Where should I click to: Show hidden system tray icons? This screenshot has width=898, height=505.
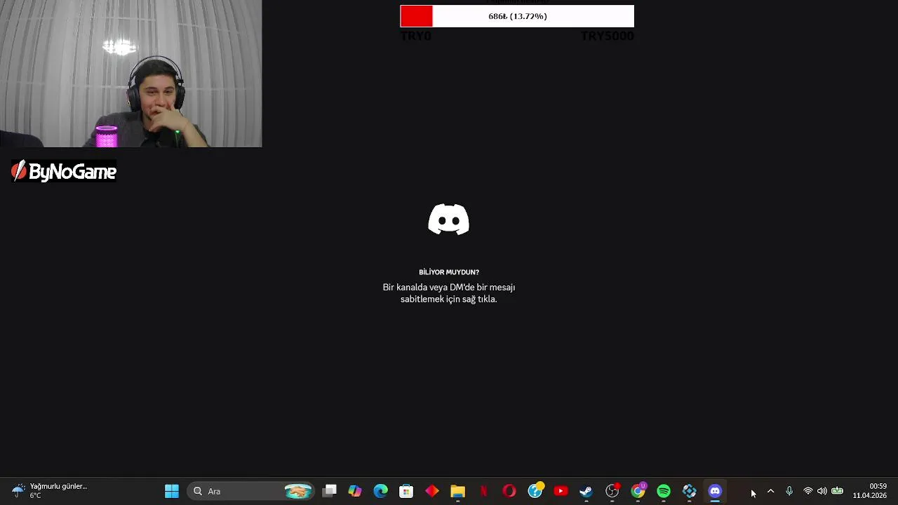pos(770,491)
